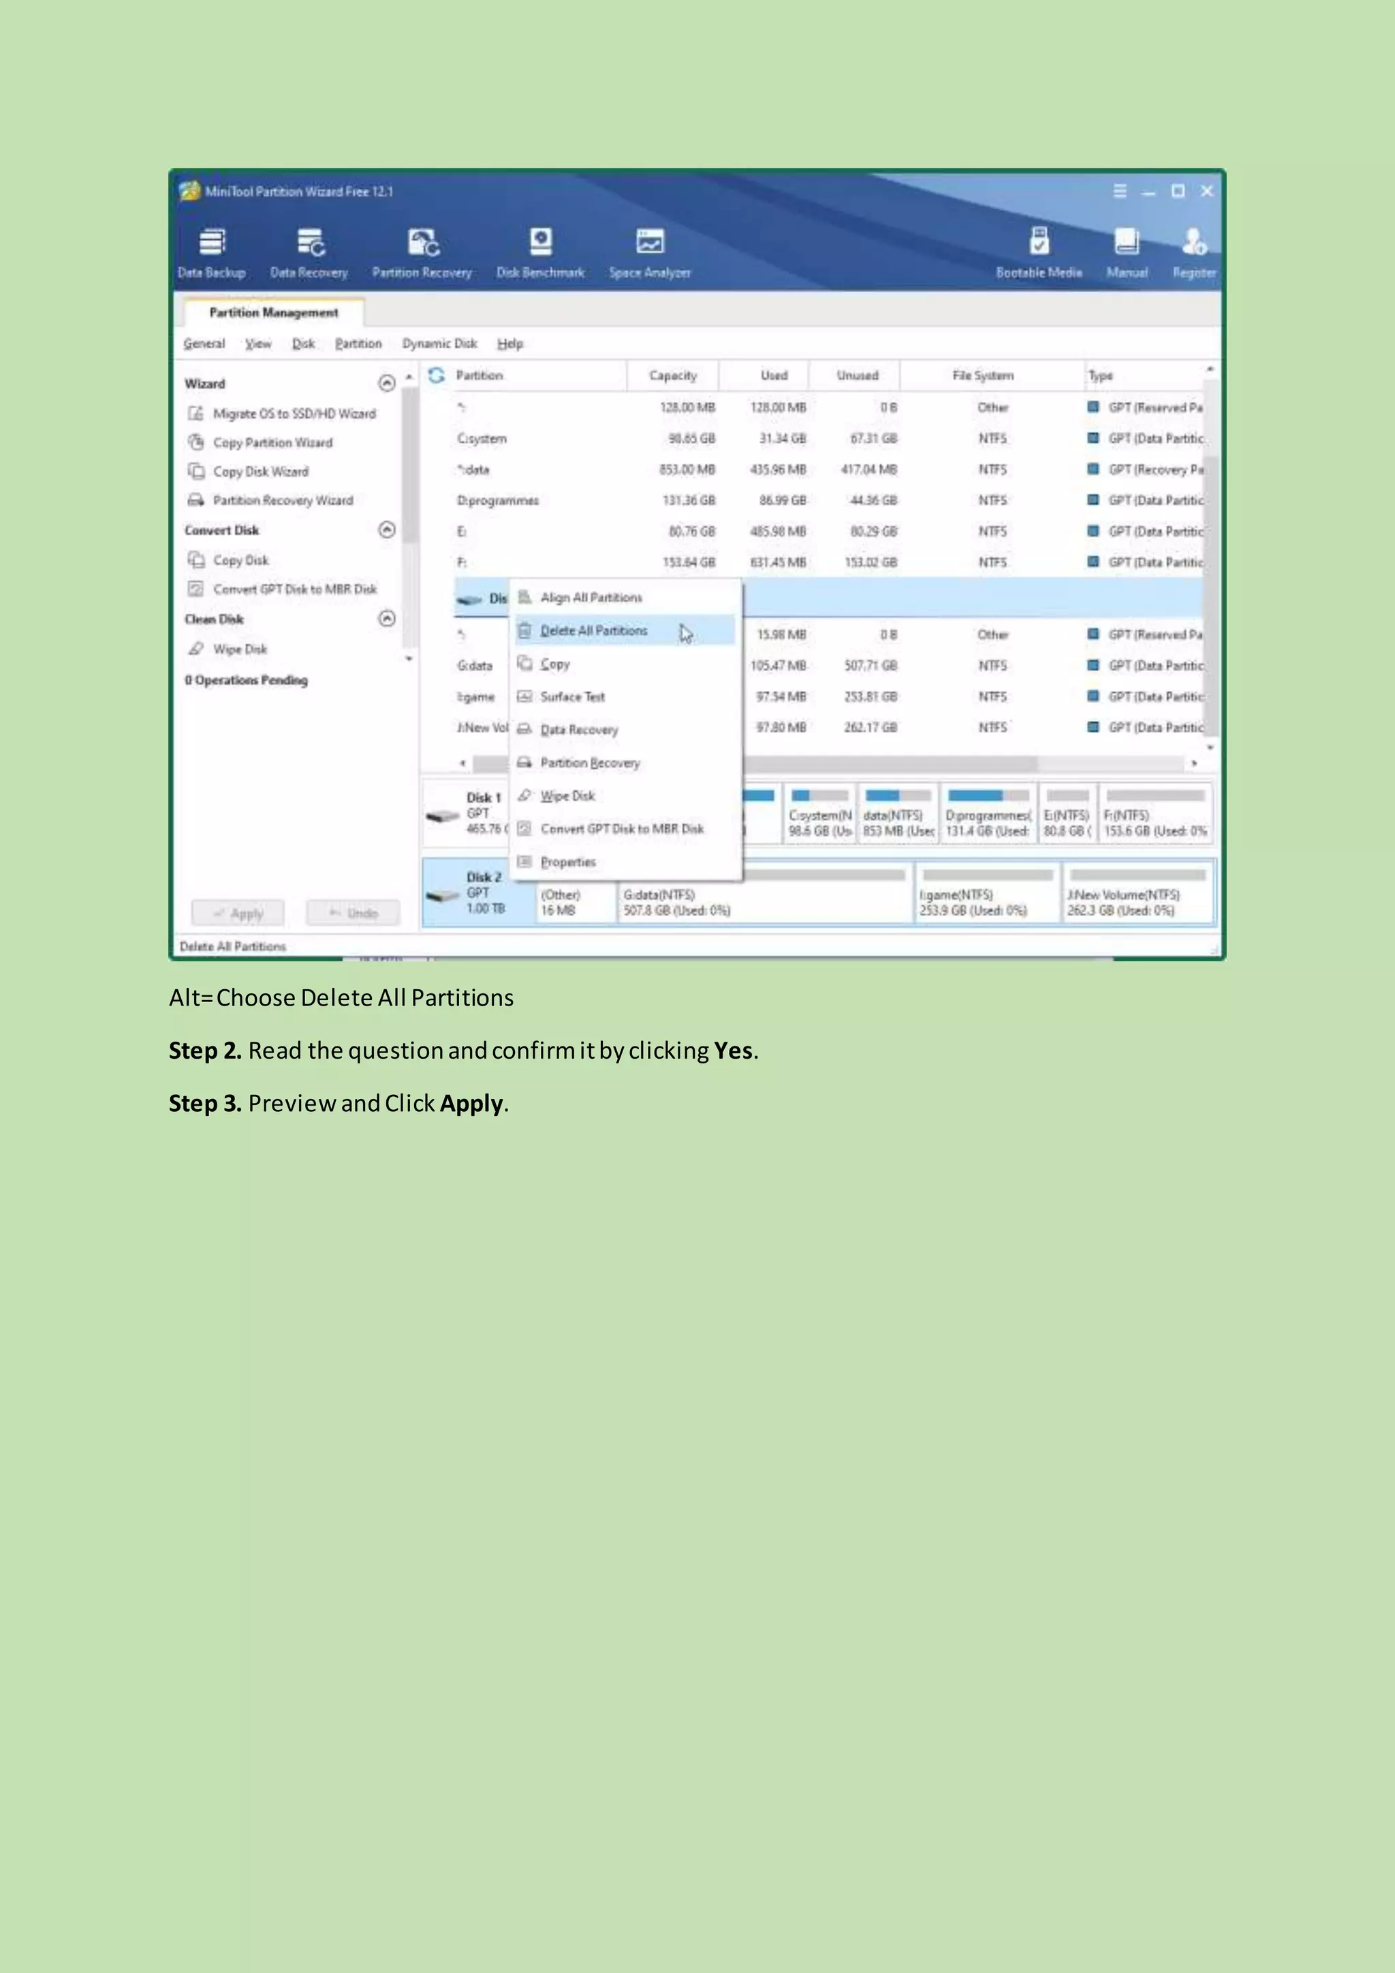Open the Dynamic Disk menu

pos(439,344)
